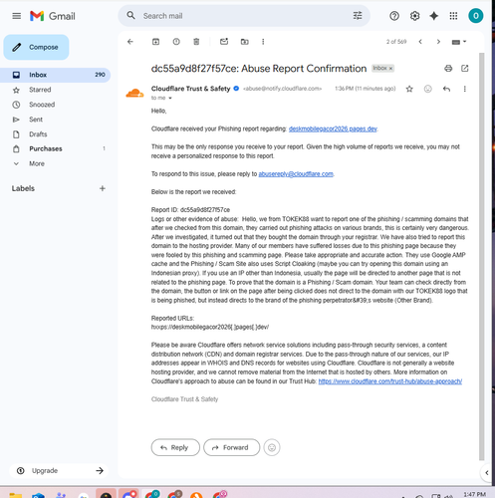The height and width of the screenshot is (498, 495).
Task: Open the Google apps grid
Action: tap(453, 16)
